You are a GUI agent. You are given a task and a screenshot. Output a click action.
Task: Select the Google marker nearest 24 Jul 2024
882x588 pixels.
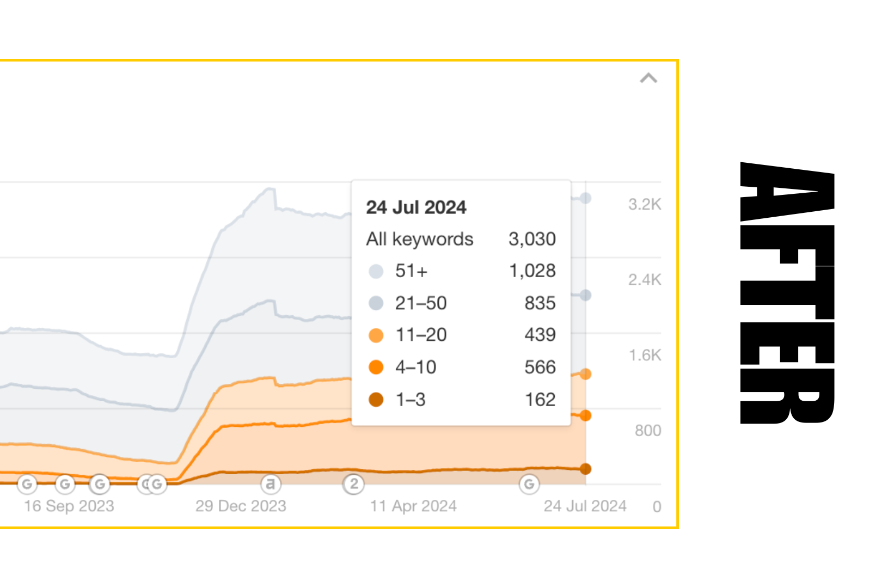529,483
